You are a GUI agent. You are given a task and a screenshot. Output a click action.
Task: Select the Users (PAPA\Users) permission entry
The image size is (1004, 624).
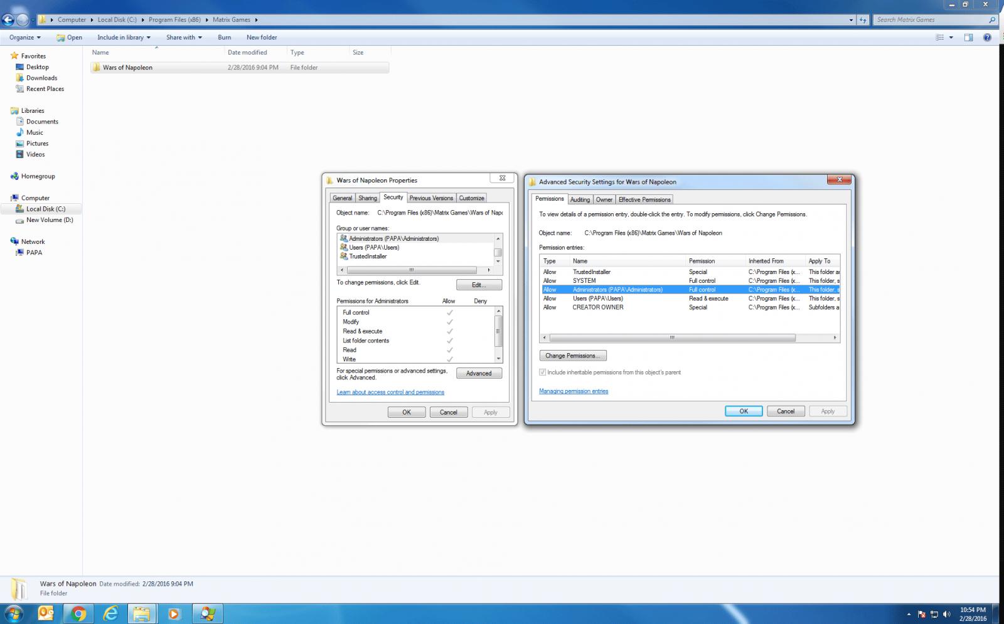coord(597,299)
